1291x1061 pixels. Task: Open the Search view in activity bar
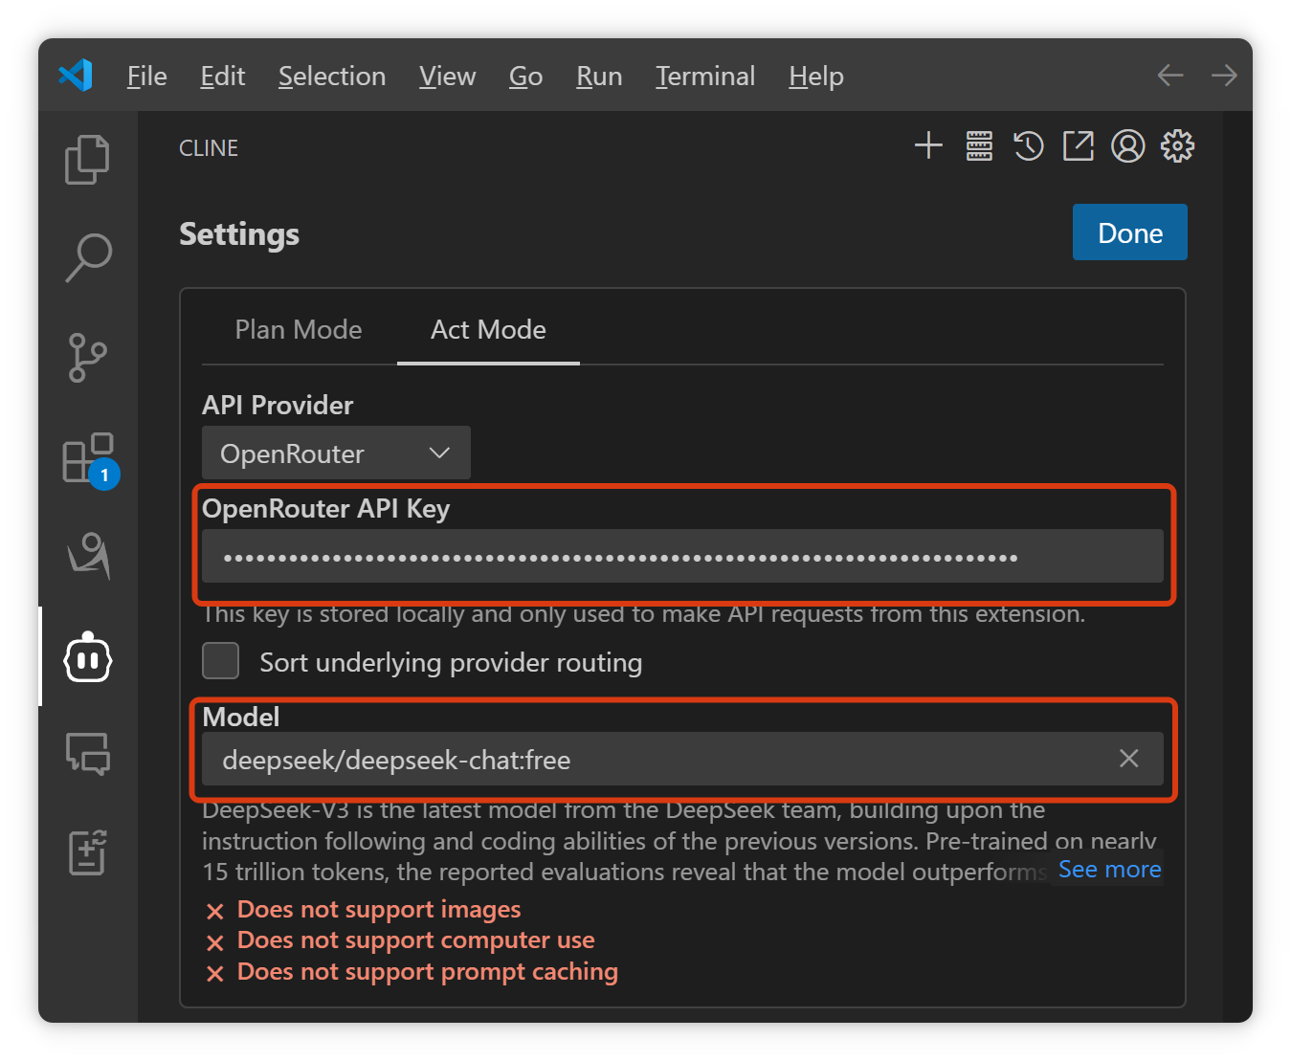(87, 257)
